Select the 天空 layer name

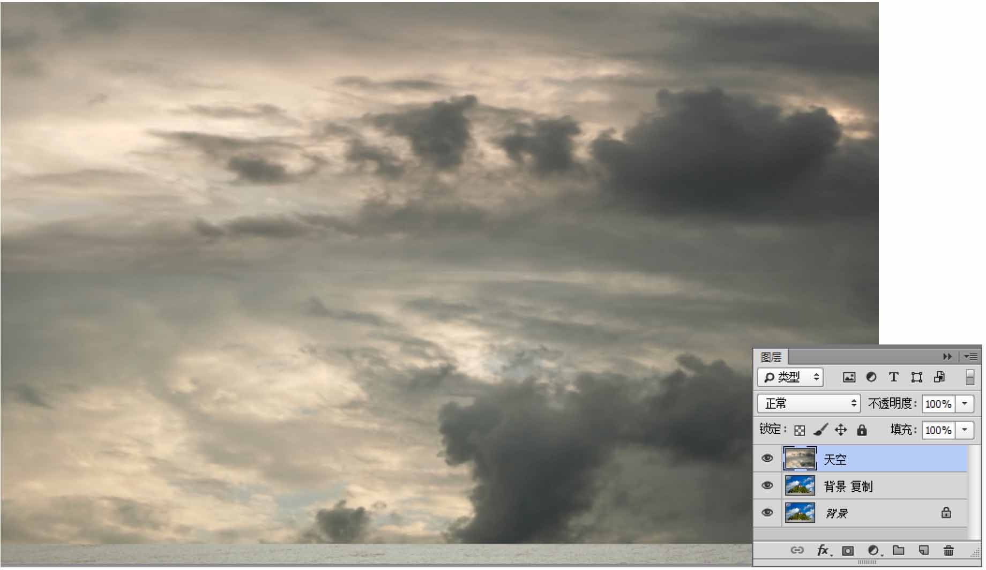coord(835,460)
